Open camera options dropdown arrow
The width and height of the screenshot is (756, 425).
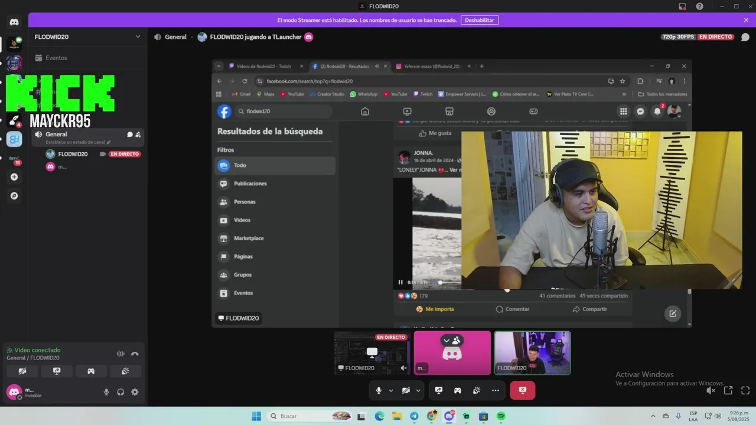click(418, 390)
